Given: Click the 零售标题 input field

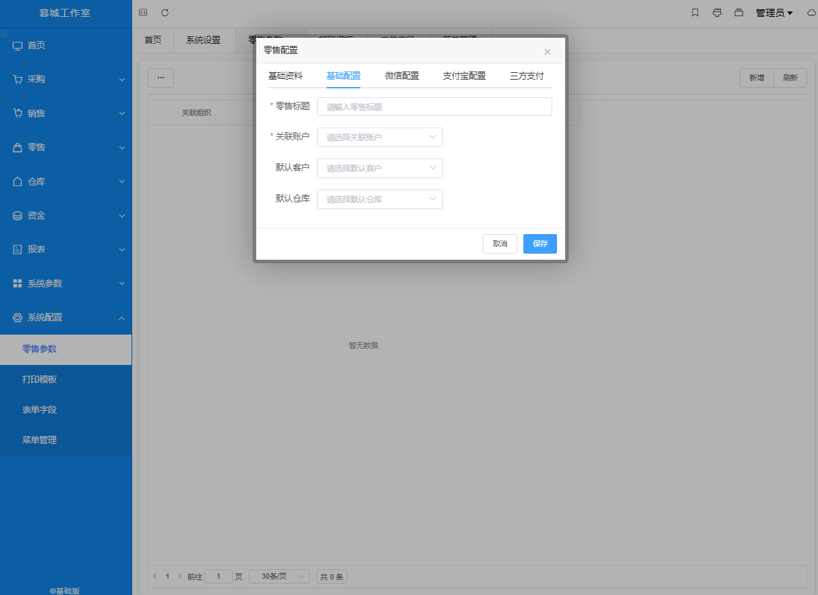Looking at the screenshot, I should [x=434, y=106].
